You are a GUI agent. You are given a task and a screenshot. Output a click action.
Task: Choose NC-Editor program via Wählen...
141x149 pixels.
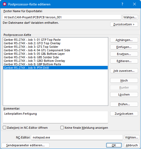coord(132,137)
